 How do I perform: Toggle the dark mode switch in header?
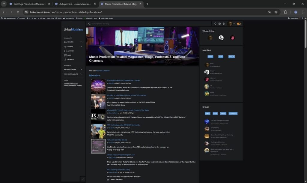click(239, 24)
